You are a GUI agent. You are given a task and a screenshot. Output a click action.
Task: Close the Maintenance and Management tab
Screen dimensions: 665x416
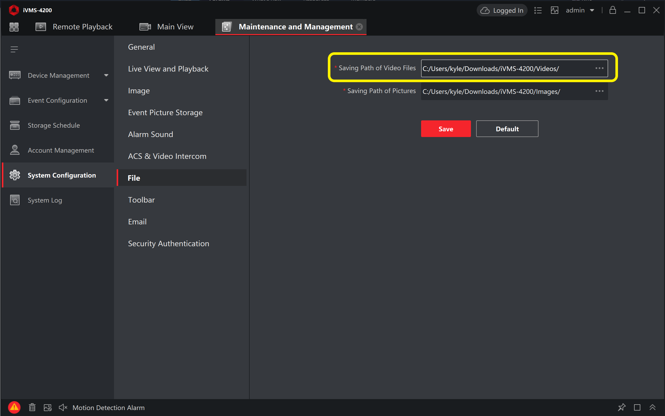(359, 27)
